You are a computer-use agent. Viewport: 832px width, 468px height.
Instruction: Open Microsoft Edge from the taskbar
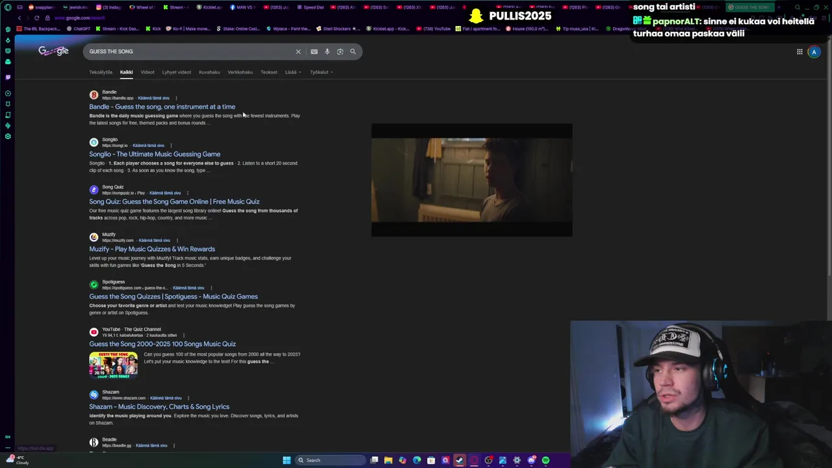tap(417, 460)
